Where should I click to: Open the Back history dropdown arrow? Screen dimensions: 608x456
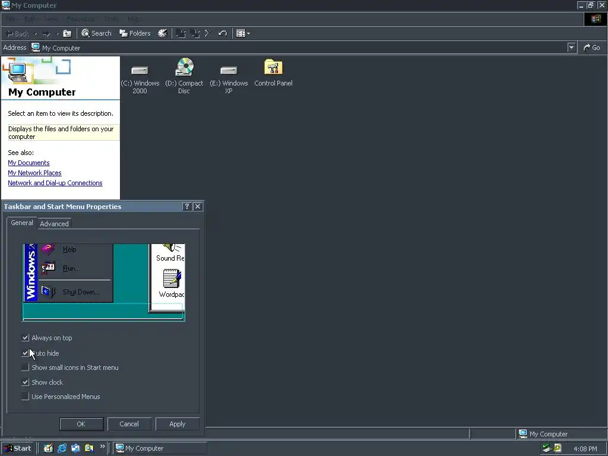[x=36, y=34]
